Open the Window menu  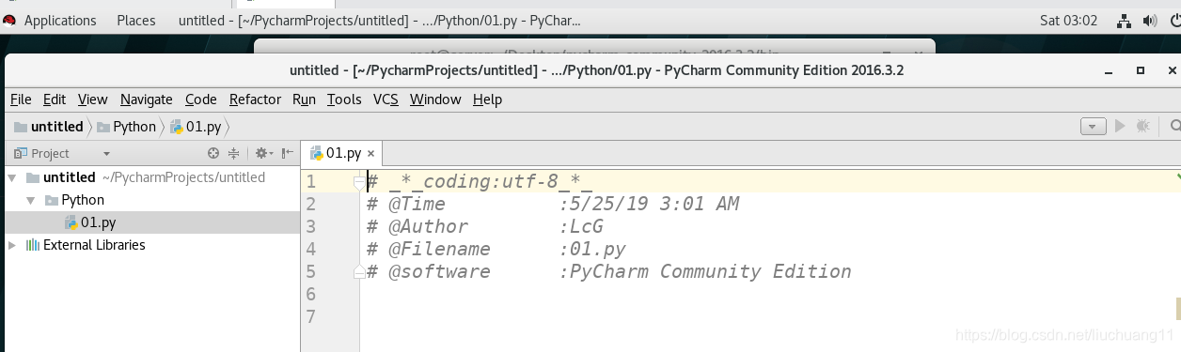435,99
